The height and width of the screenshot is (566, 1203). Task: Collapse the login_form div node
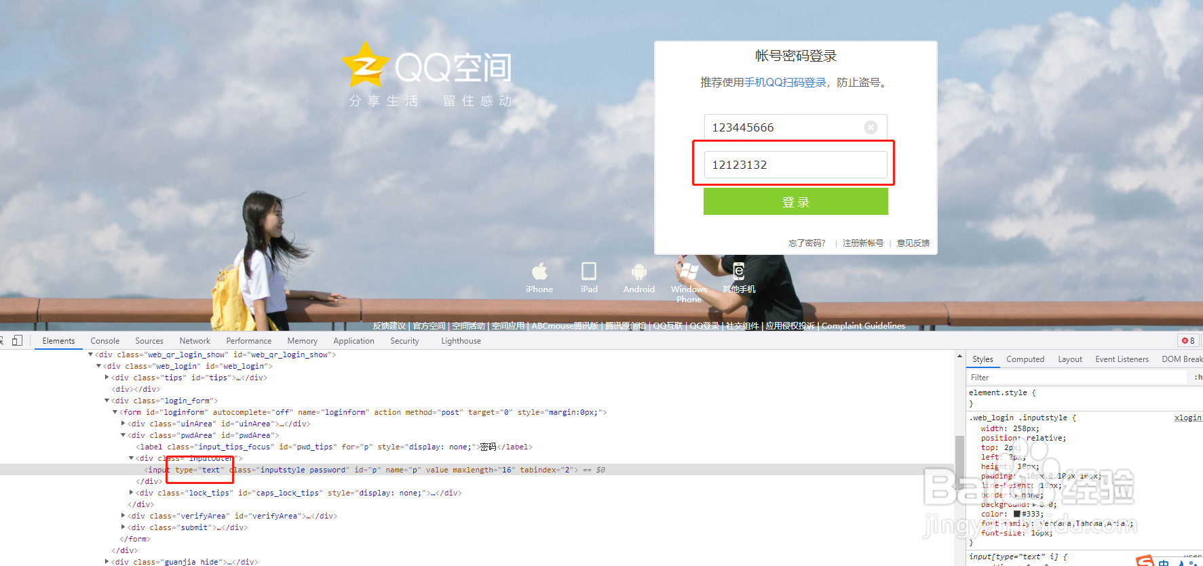click(107, 401)
